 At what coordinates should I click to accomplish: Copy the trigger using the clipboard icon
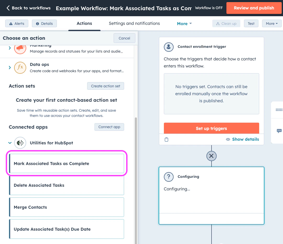tap(167, 139)
